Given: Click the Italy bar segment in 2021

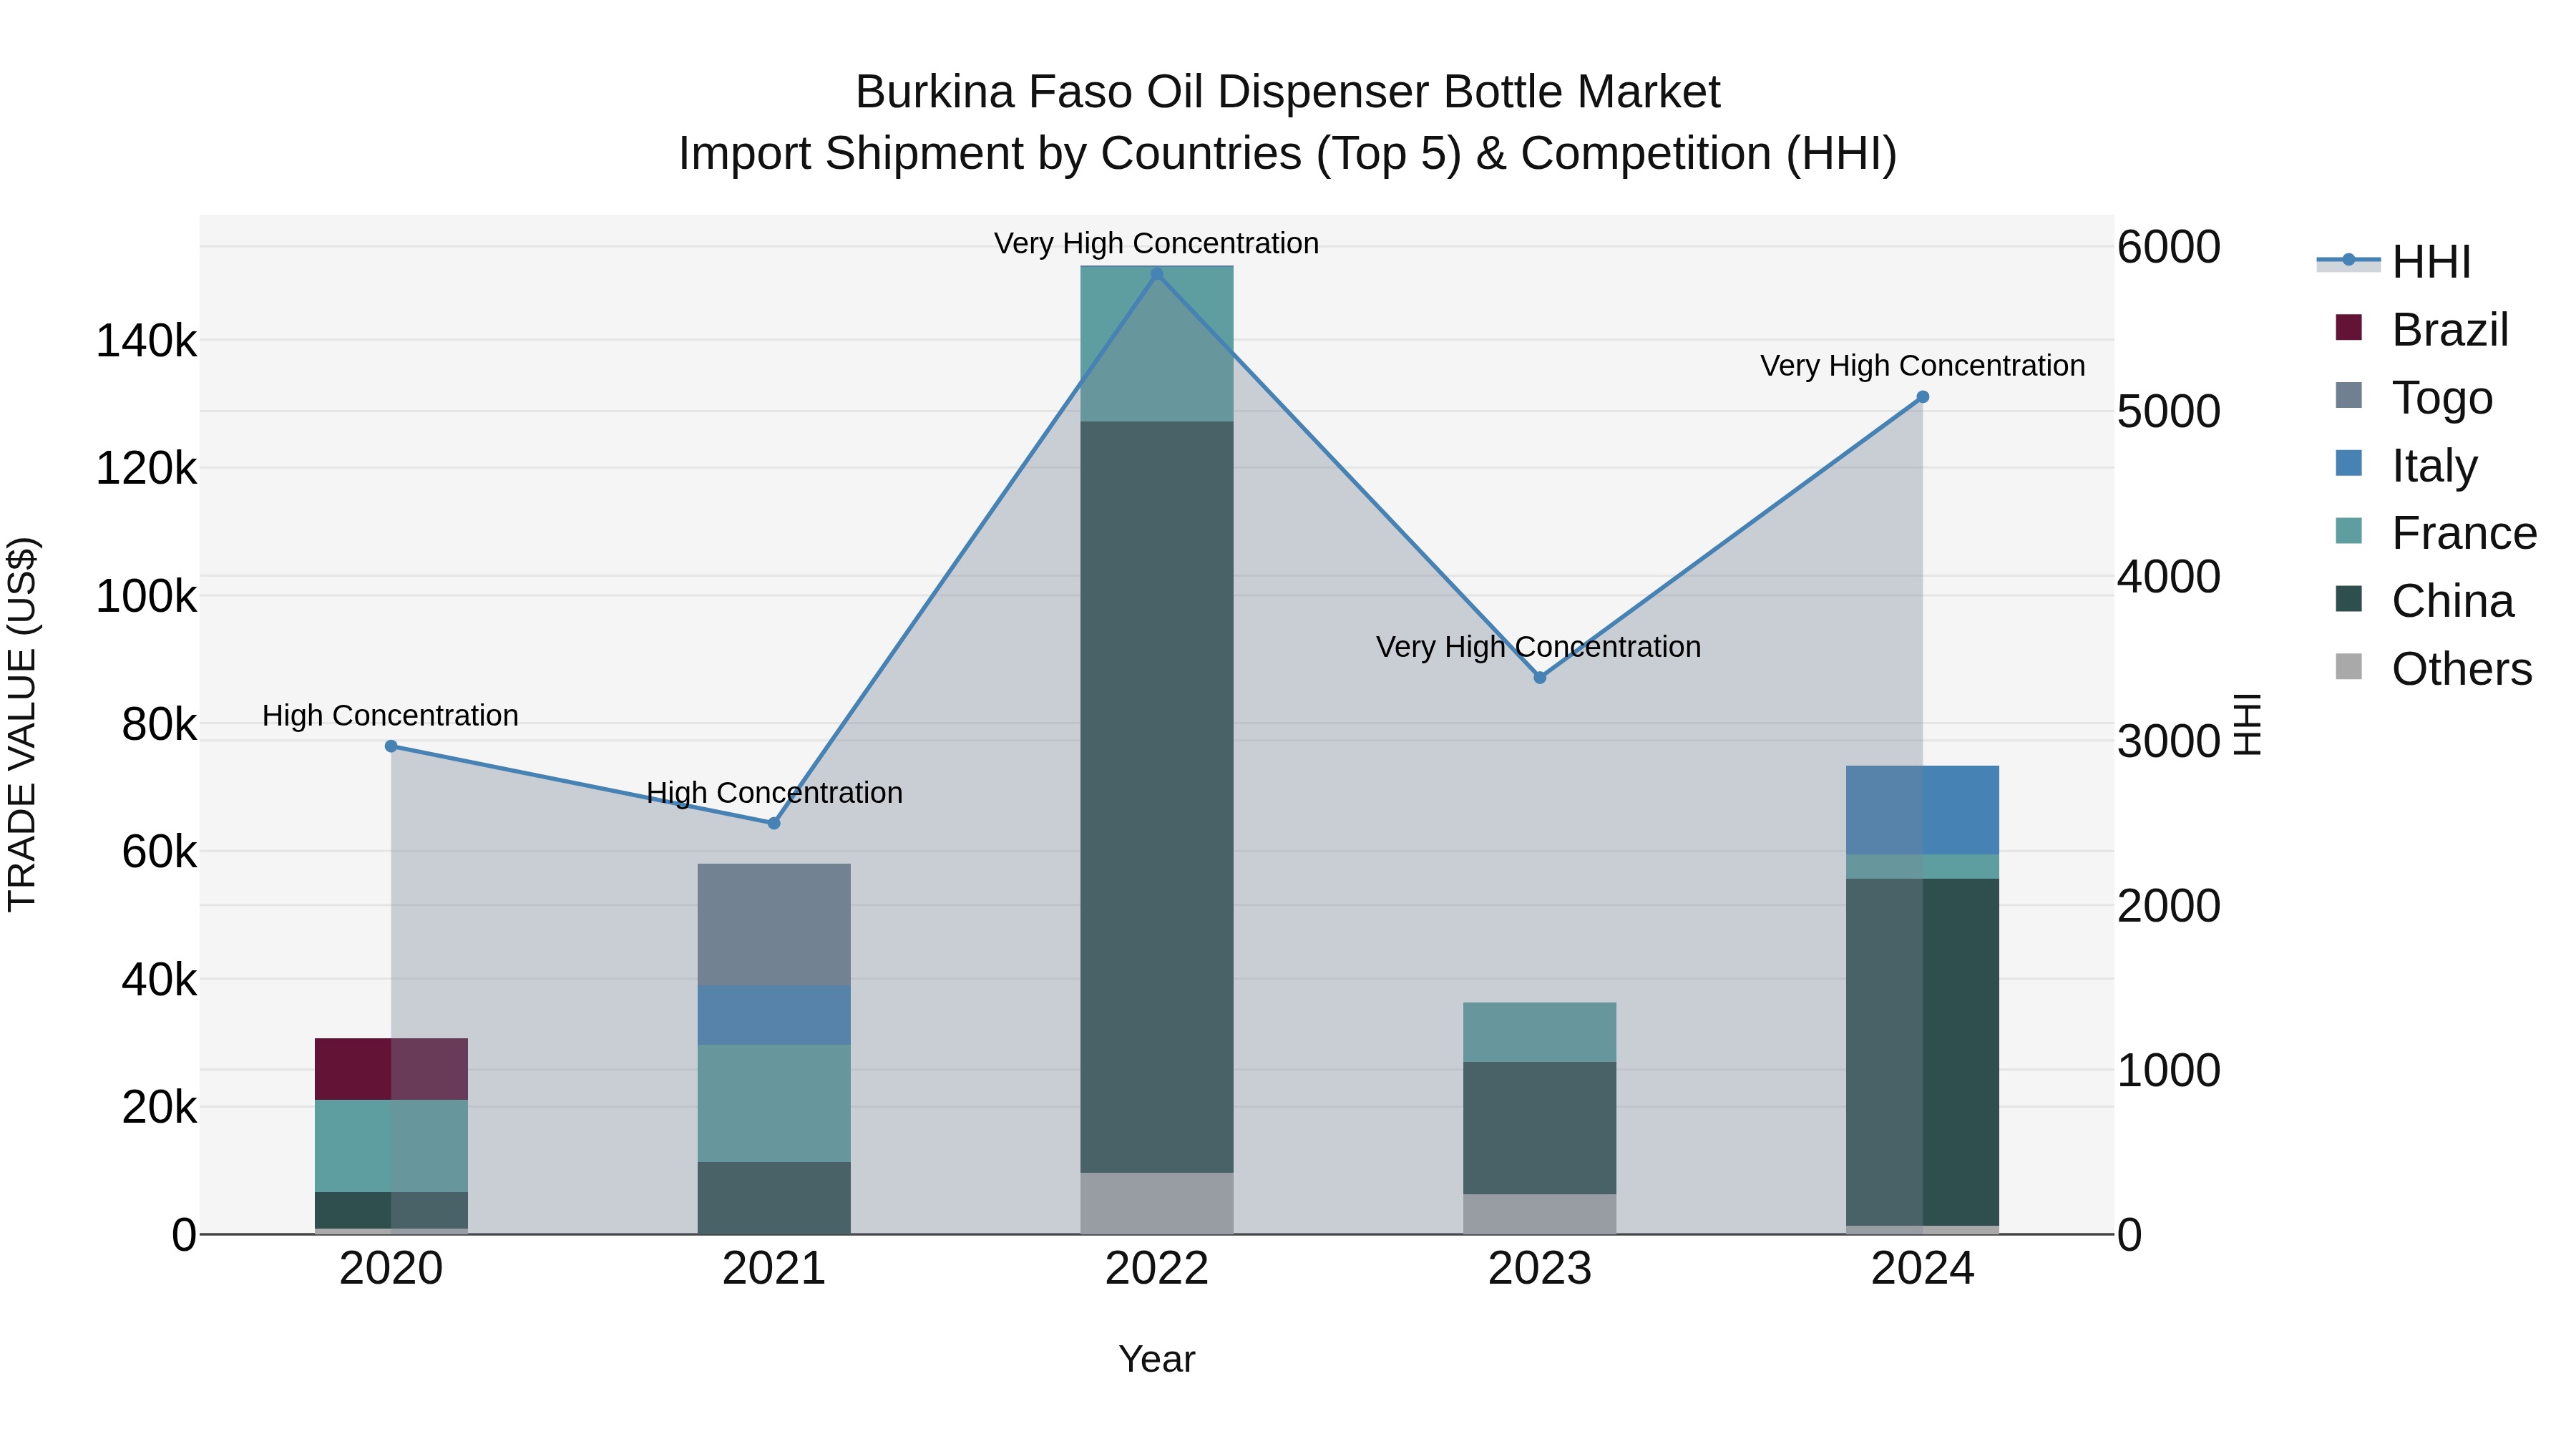Looking at the screenshot, I should pyautogui.click(x=774, y=1015).
